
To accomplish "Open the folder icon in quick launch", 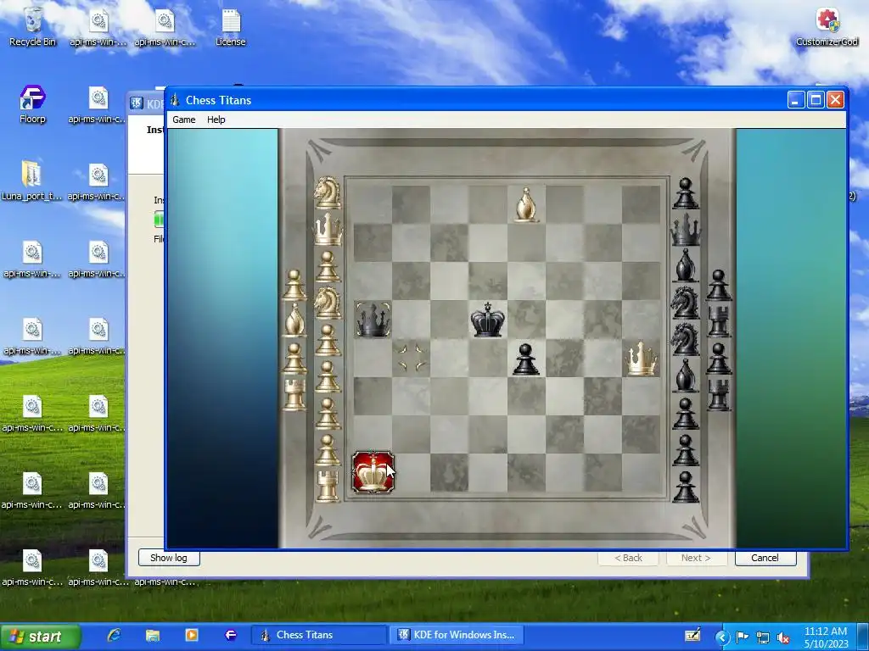I will 153,635.
